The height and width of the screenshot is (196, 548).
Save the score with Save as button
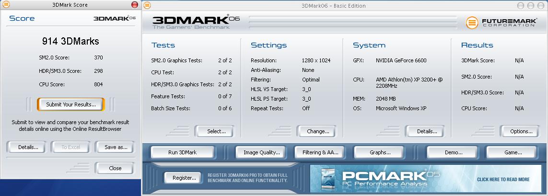[114, 147]
